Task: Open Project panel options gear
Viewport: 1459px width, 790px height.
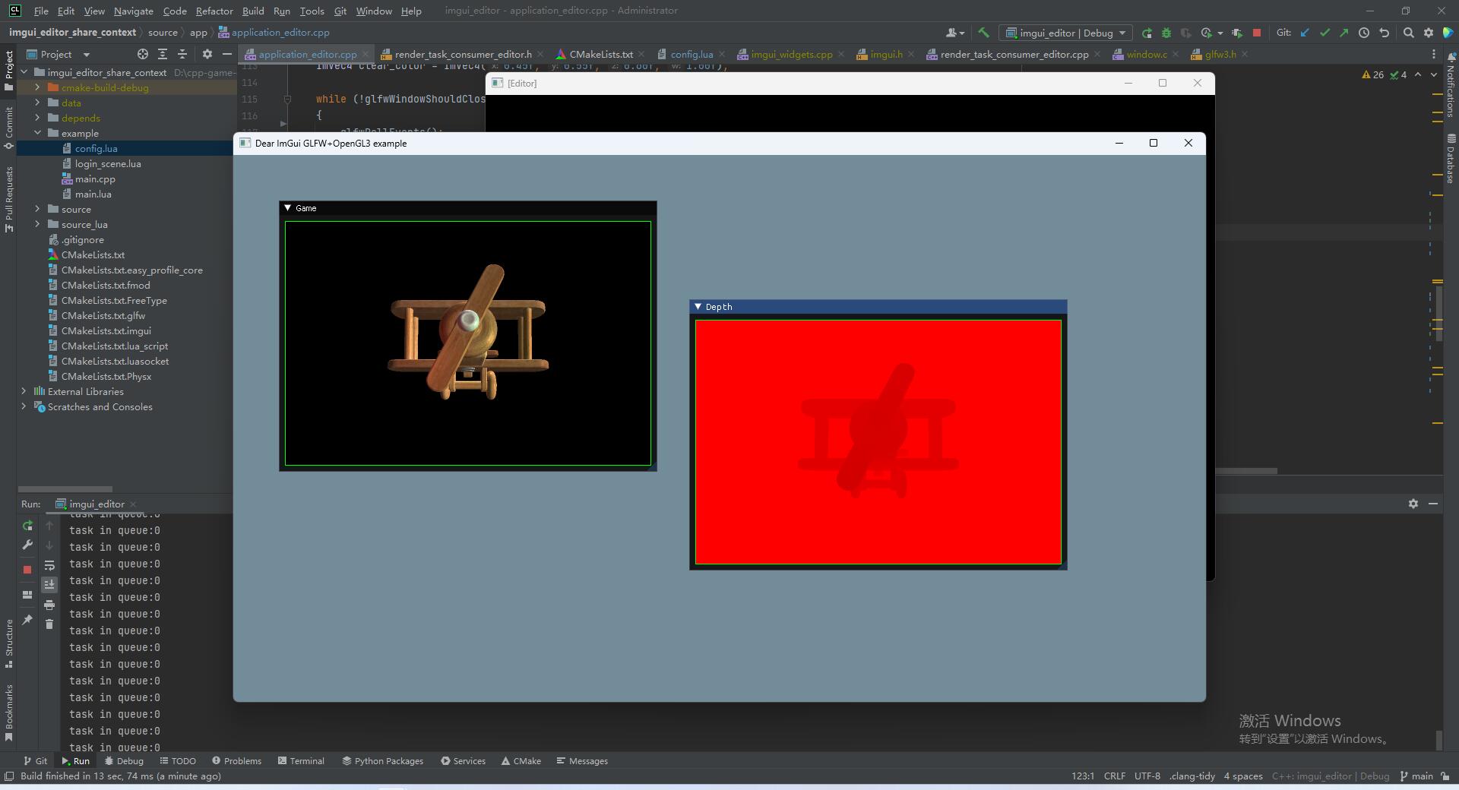Action: pyautogui.click(x=207, y=54)
